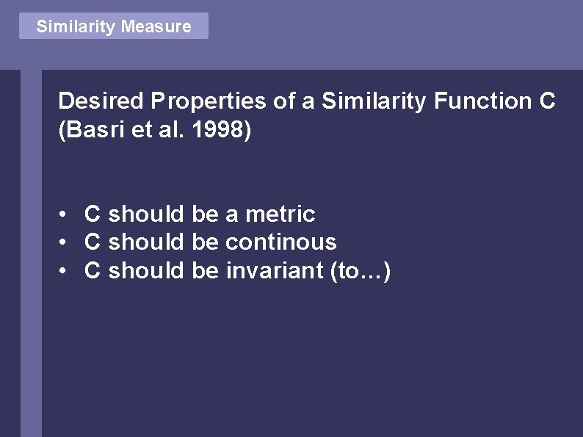Click the slide title starting with Desired Properties
583x437 pixels.
(x=306, y=101)
